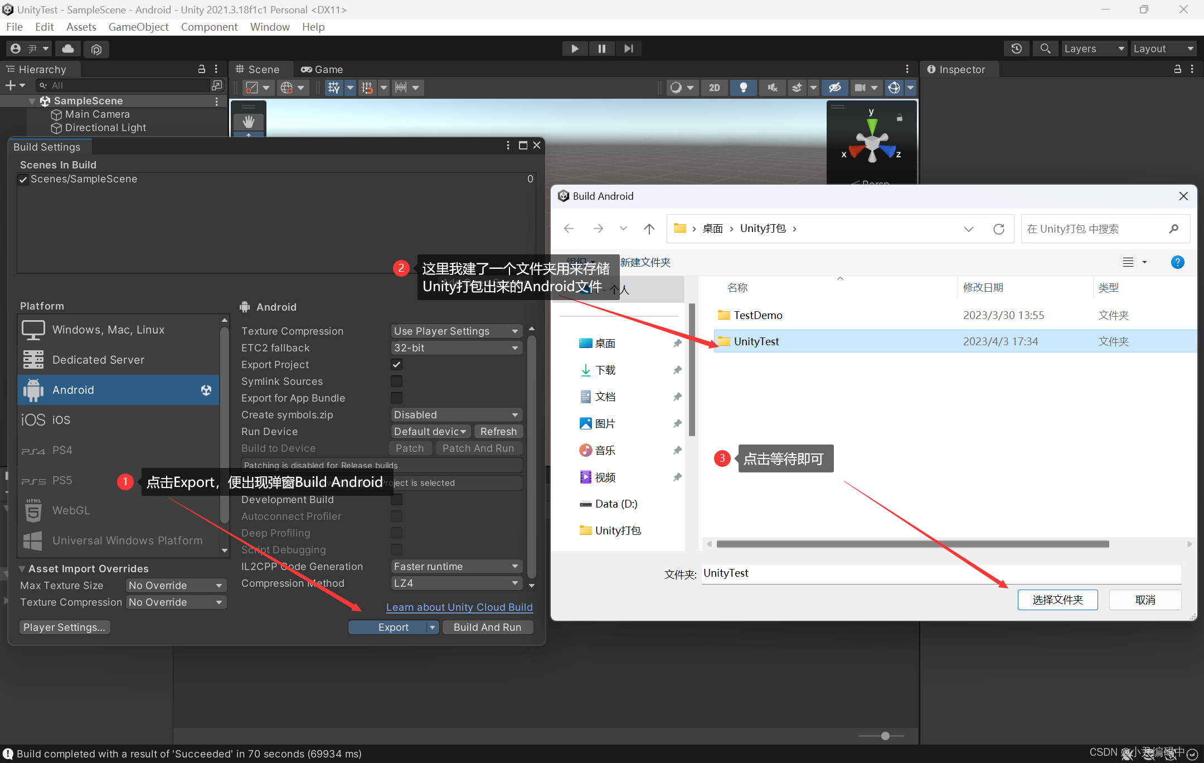Open the GameObject menu

[x=138, y=27]
